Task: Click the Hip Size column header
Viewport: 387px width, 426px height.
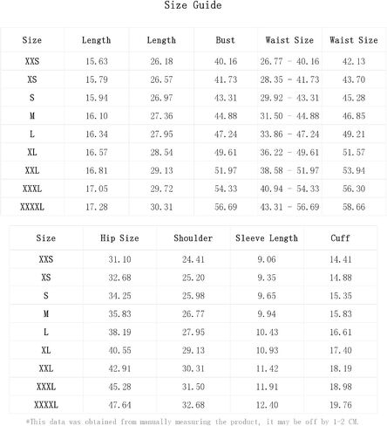Action: pos(119,238)
